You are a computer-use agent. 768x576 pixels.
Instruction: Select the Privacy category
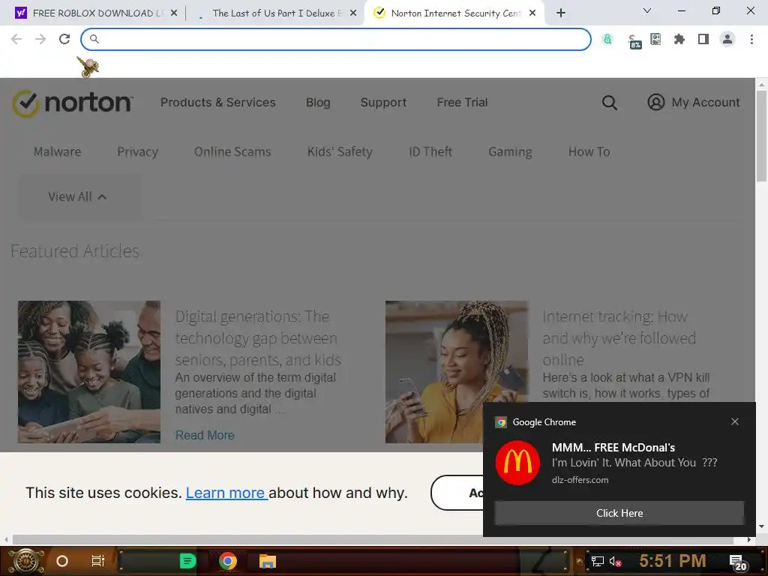point(138,151)
